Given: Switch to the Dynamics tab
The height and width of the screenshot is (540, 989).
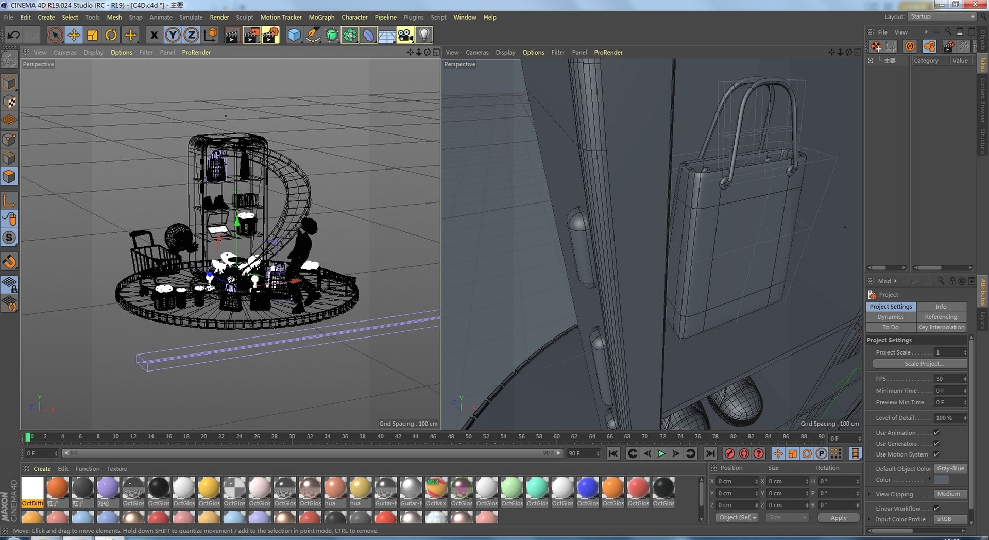Looking at the screenshot, I should click(x=891, y=317).
